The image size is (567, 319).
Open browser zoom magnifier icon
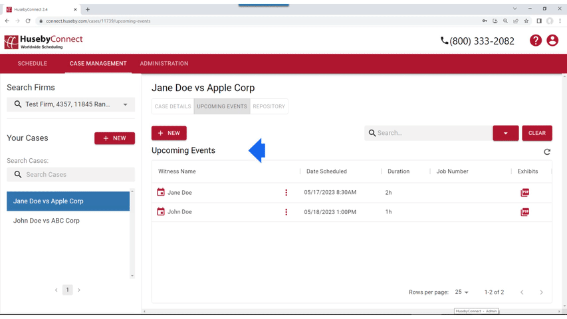click(505, 21)
